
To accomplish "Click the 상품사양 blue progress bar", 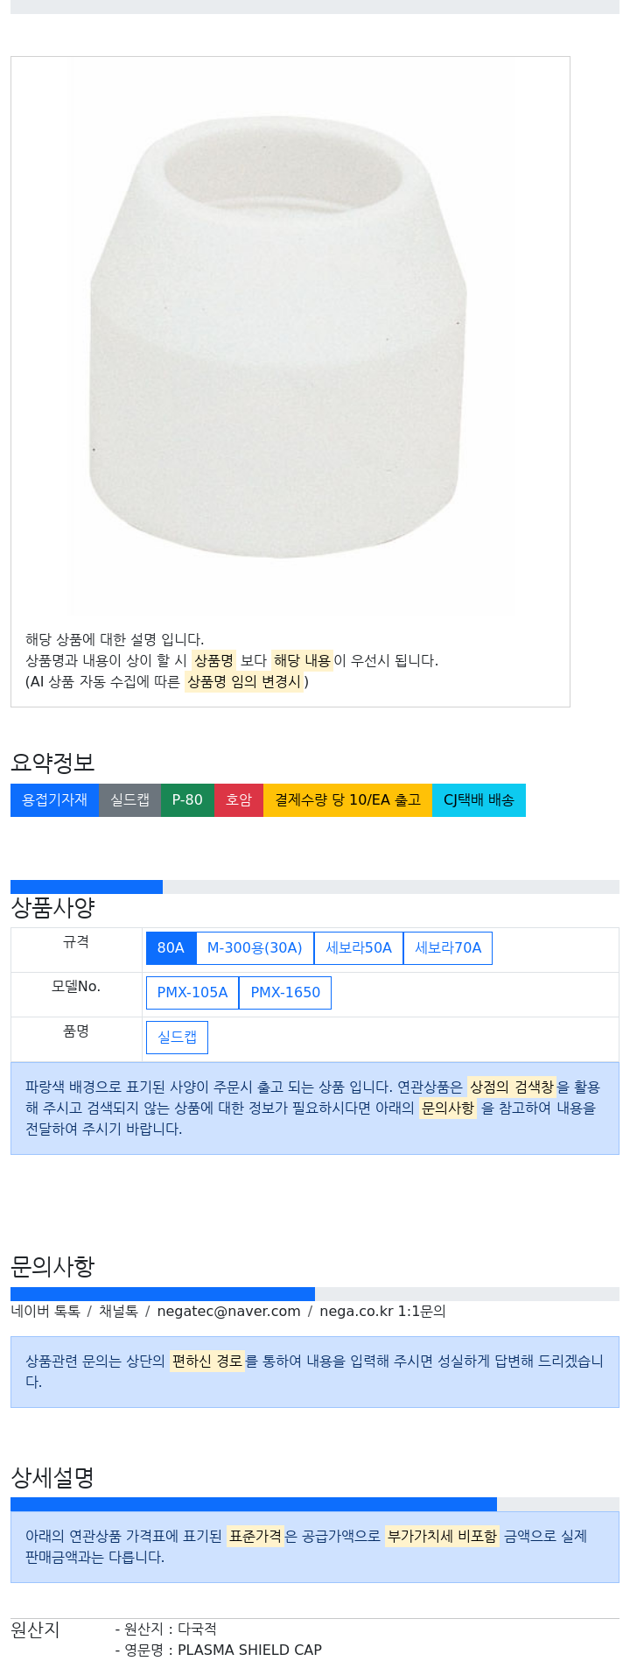I will point(87,887).
